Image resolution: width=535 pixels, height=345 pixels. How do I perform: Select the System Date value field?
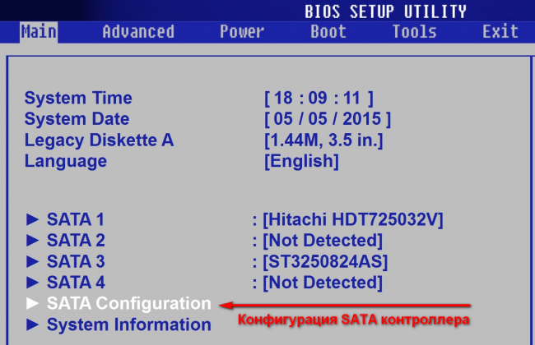(327, 120)
